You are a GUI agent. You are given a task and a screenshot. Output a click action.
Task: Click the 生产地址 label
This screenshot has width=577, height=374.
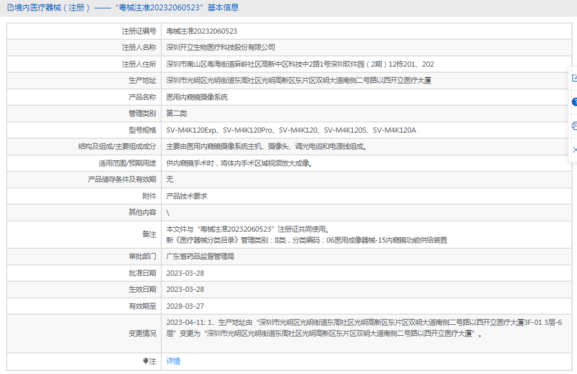tap(142, 80)
